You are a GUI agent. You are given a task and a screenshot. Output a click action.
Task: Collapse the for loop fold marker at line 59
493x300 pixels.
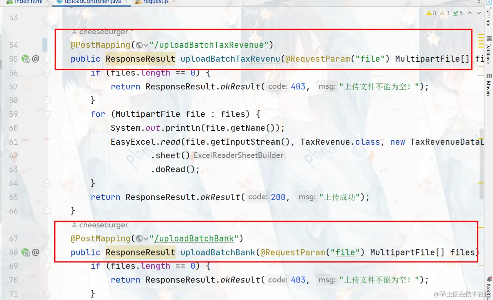pos(47,114)
